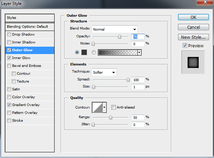The width and height of the screenshot is (214, 158).
Task: Focus the Noise value field
Action: (138, 44)
